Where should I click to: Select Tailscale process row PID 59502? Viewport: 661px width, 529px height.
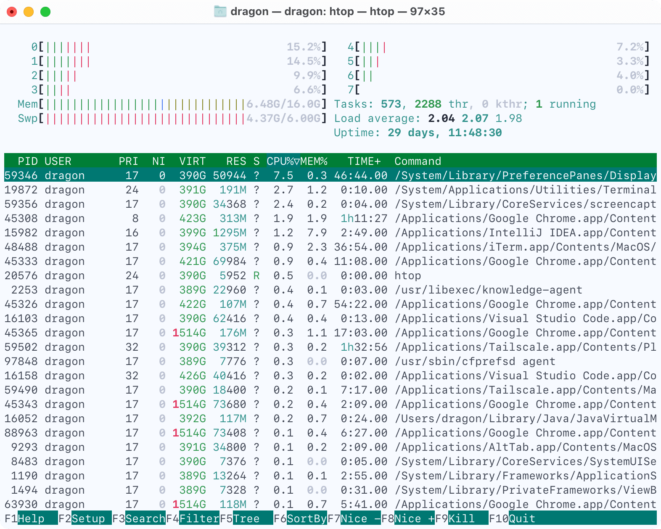(x=330, y=347)
